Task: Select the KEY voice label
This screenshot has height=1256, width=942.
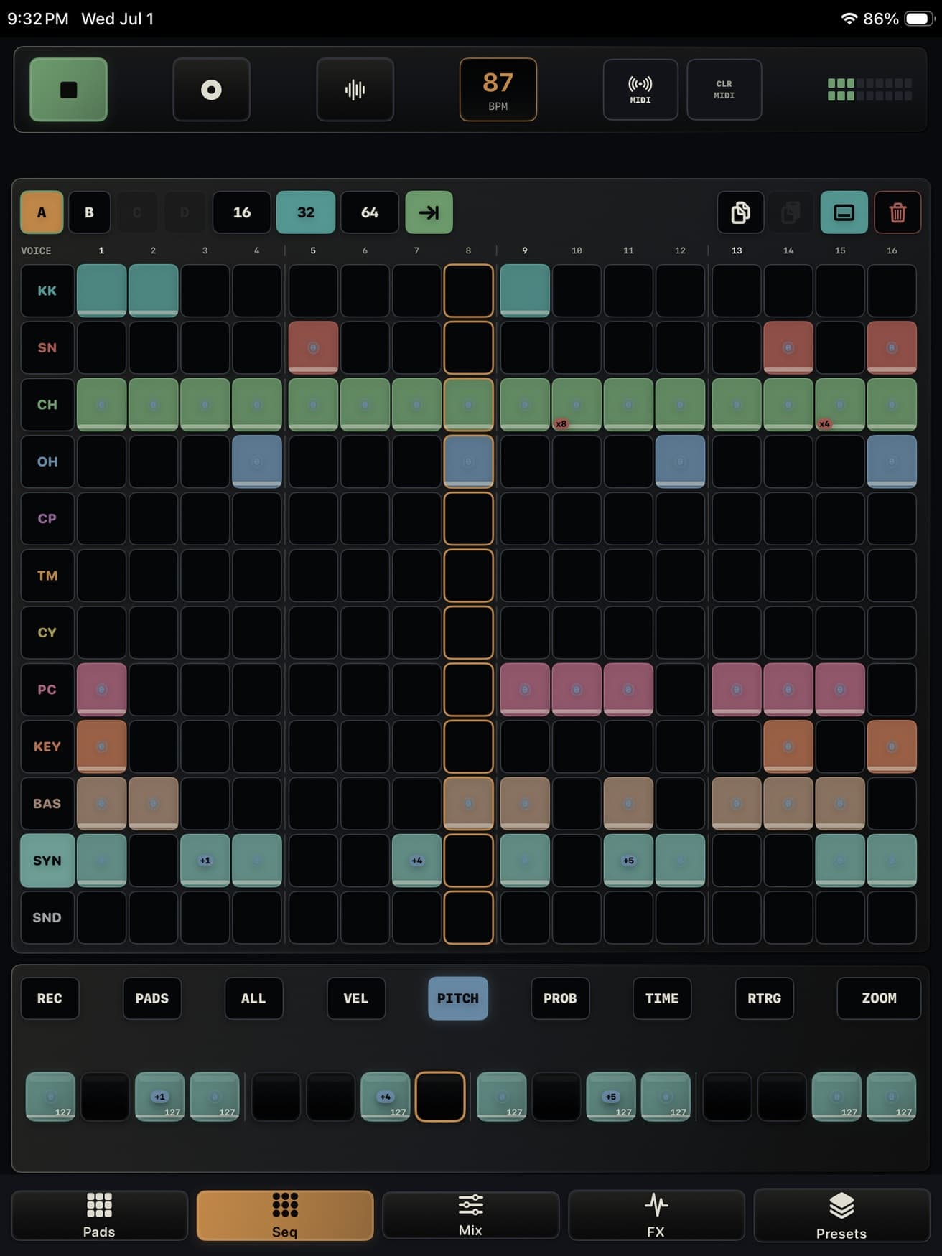Action: [47, 746]
